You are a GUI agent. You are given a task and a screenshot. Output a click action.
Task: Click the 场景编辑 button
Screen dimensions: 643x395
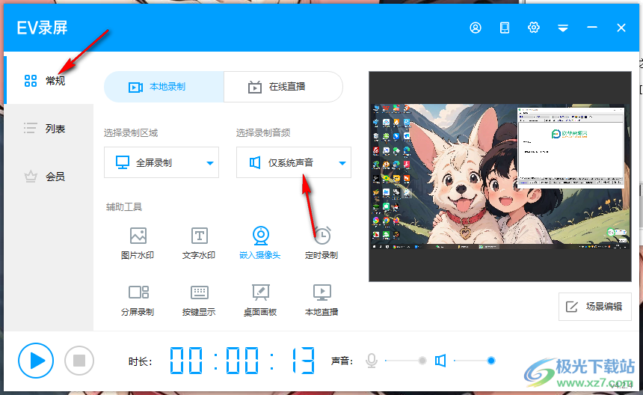[x=595, y=307]
